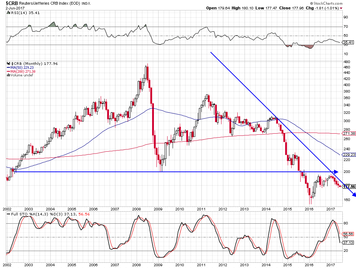Image resolution: width=356 pixels, height=268 pixels.
Task: Click the descending trendline arrowhead at bottom right
Action: coord(353,195)
